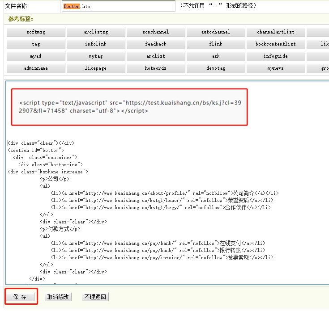329x311 pixels.
Task: Choose the autochannel tag button
Action: pos(216,32)
